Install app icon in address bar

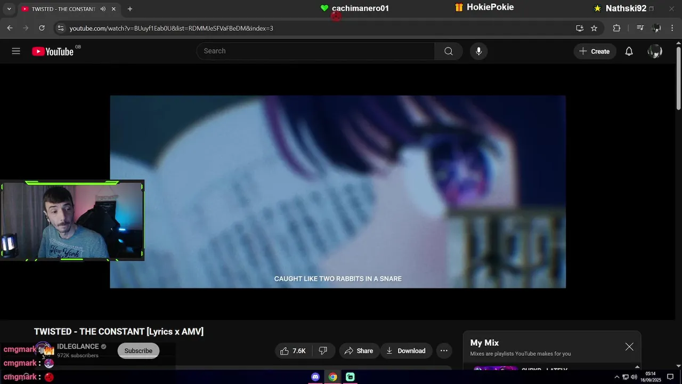pyautogui.click(x=579, y=28)
